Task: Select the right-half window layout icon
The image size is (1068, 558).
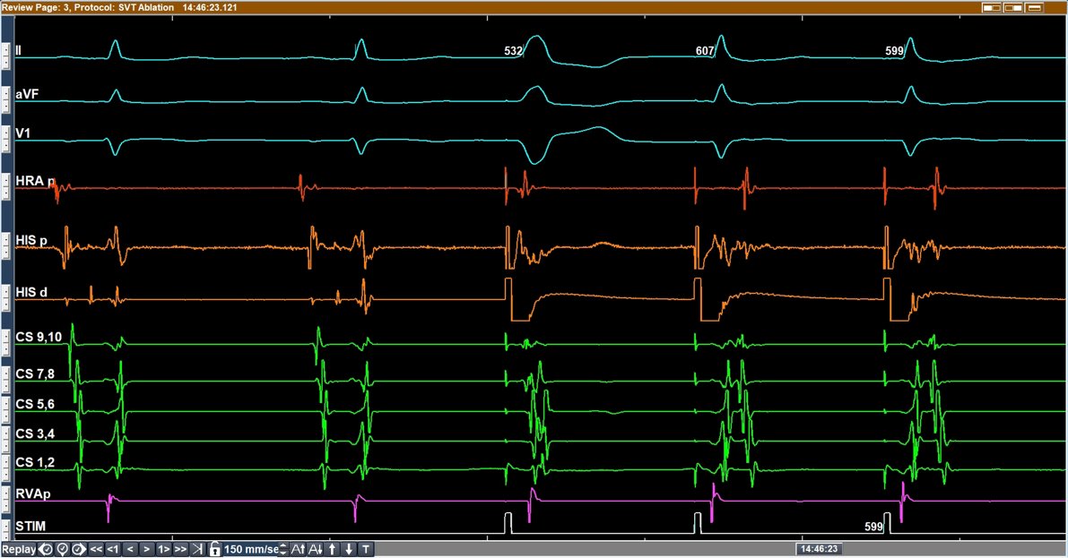Action: point(1013,7)
